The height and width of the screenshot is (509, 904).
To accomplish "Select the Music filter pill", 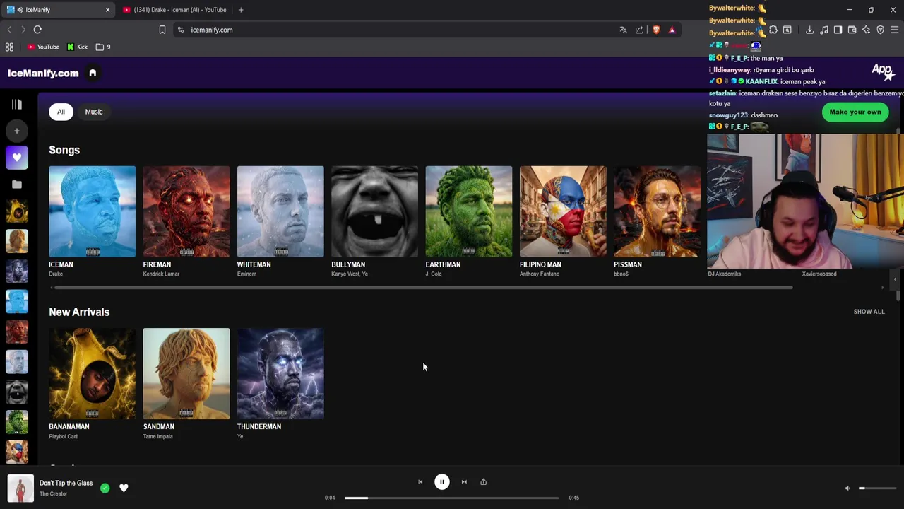I will (94, 112).
